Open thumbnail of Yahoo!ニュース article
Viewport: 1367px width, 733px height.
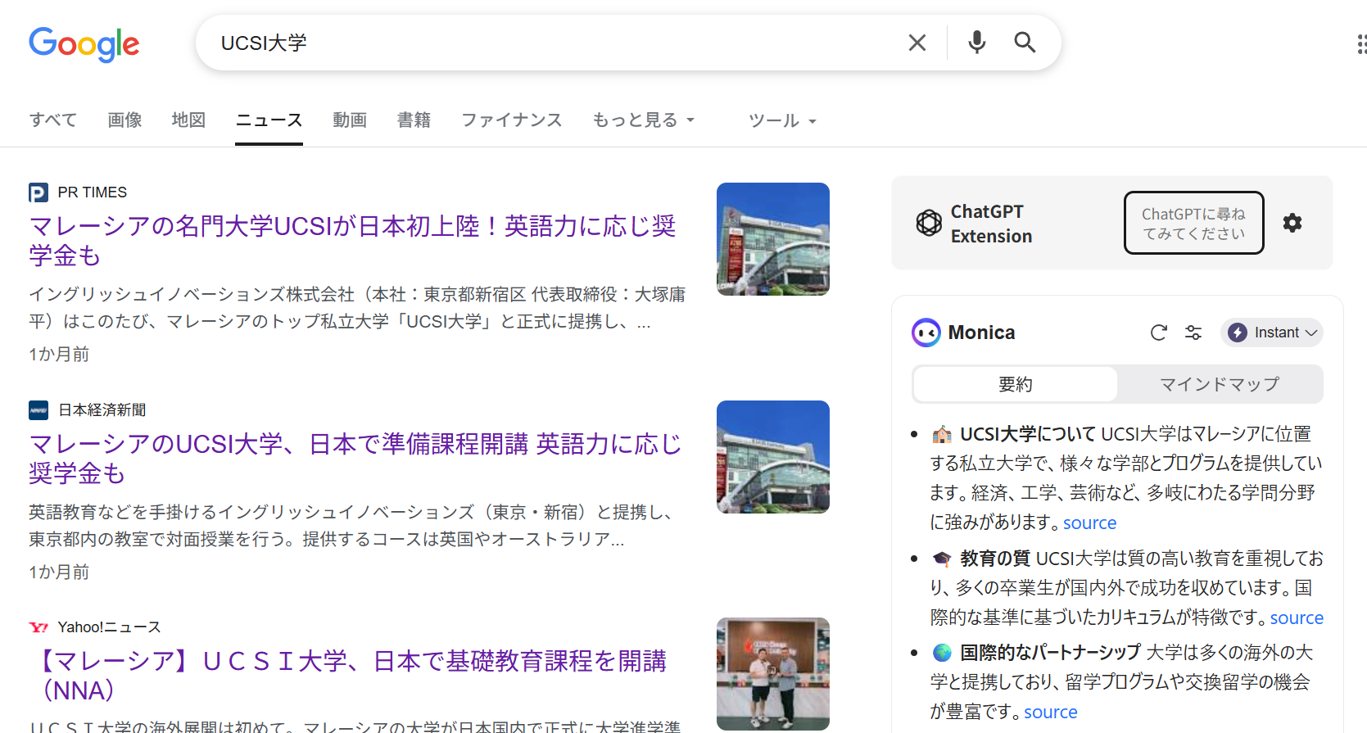773,674
